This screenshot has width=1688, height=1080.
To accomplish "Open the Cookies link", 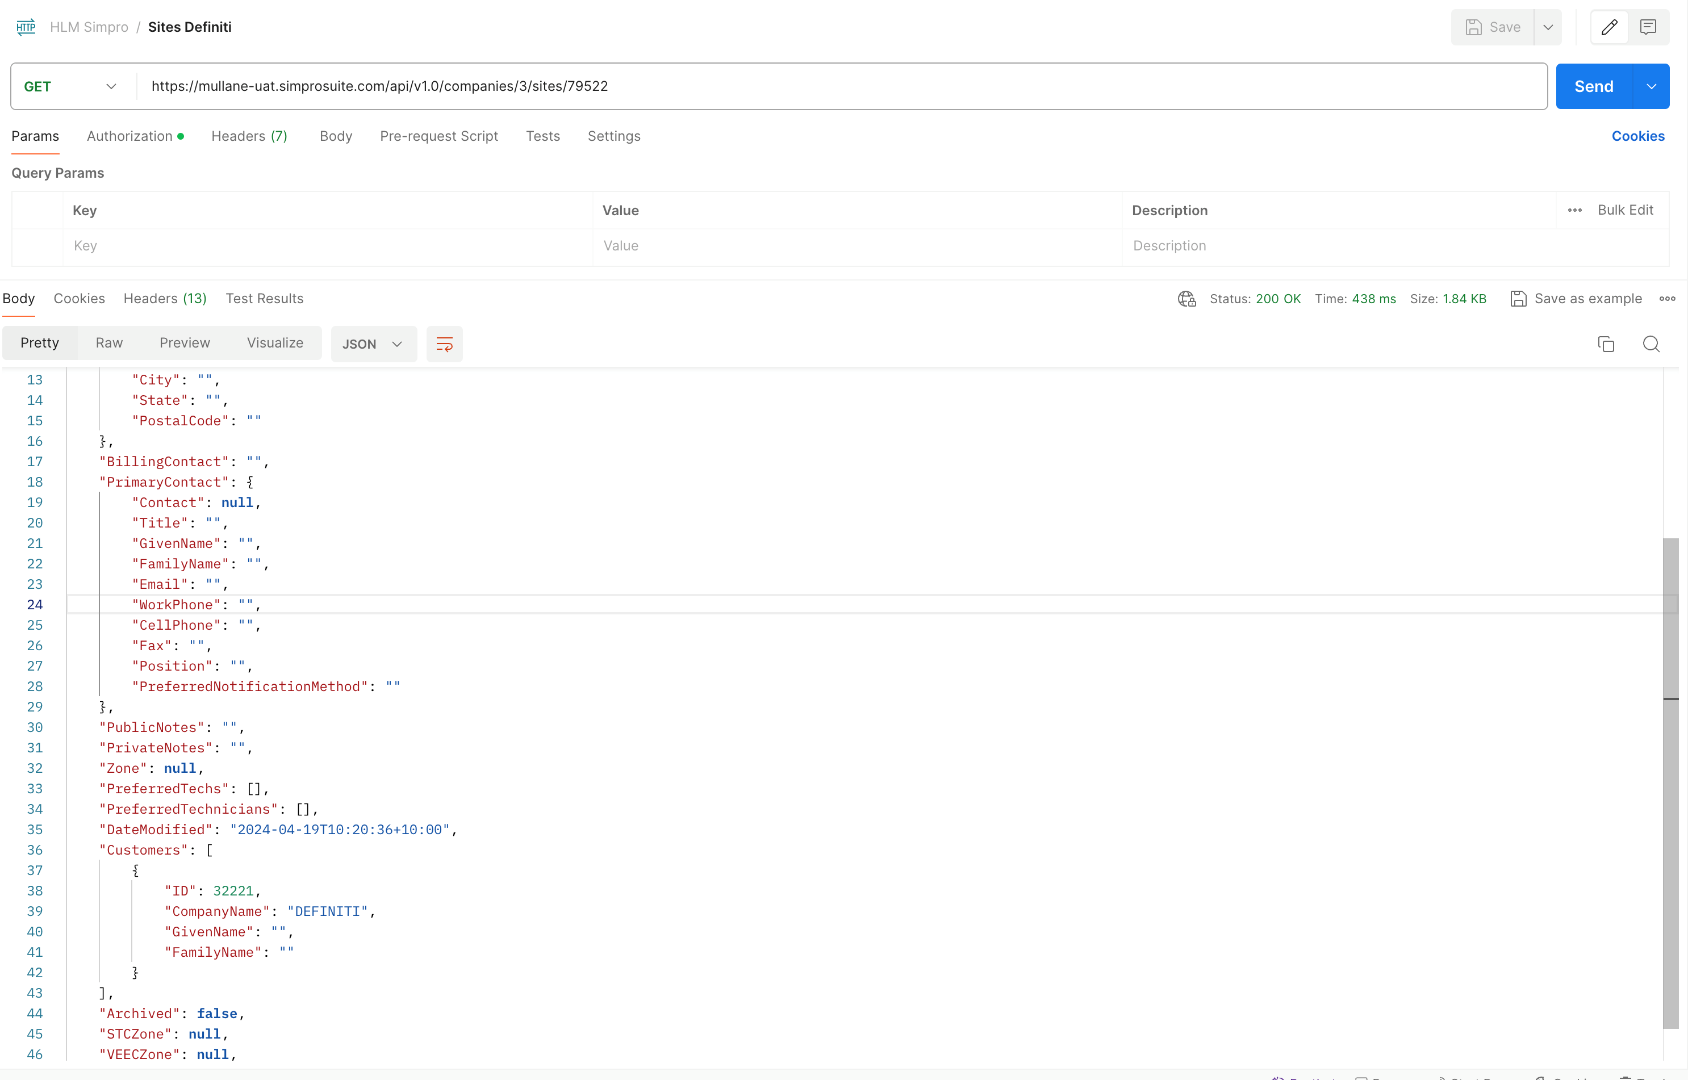I will tap(1637, 136).
